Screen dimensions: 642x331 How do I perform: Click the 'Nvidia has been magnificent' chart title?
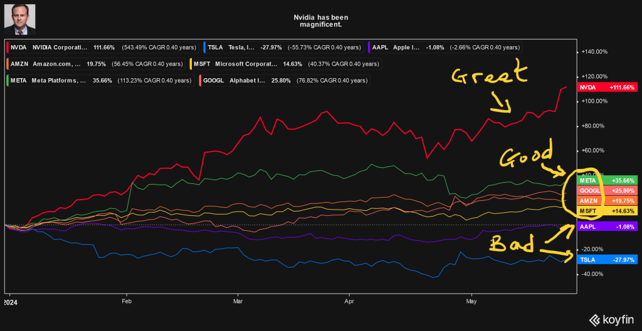tap(320, 21)
